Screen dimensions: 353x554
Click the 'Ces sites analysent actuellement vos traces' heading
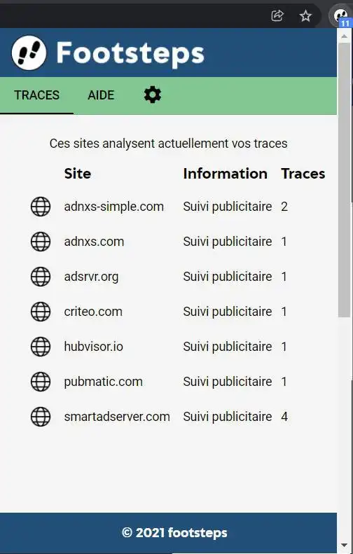coord(168,144)
